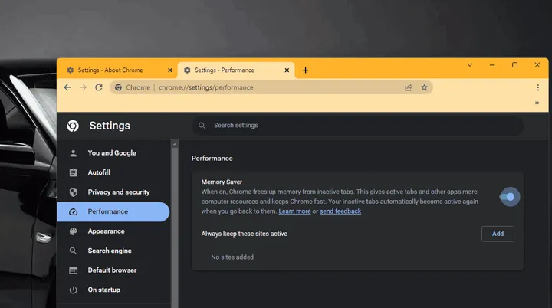
Task: Bookmark this page with the star icon
Action: coord(424,87)
